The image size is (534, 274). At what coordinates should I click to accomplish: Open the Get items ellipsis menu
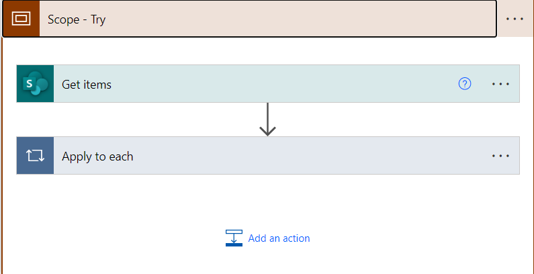pos(501,84)
